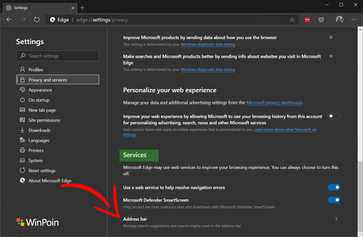
Task: Open Printers settings
Action: pyautogui.click(x=58, y=150)
